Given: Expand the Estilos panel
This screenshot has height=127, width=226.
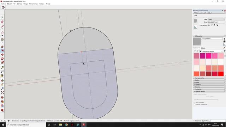Looking at the screenshot, I should tap(209, 80).
